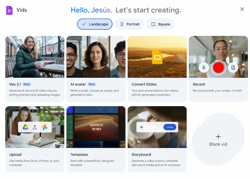Select the Landscape orientation option

(95, 24)
